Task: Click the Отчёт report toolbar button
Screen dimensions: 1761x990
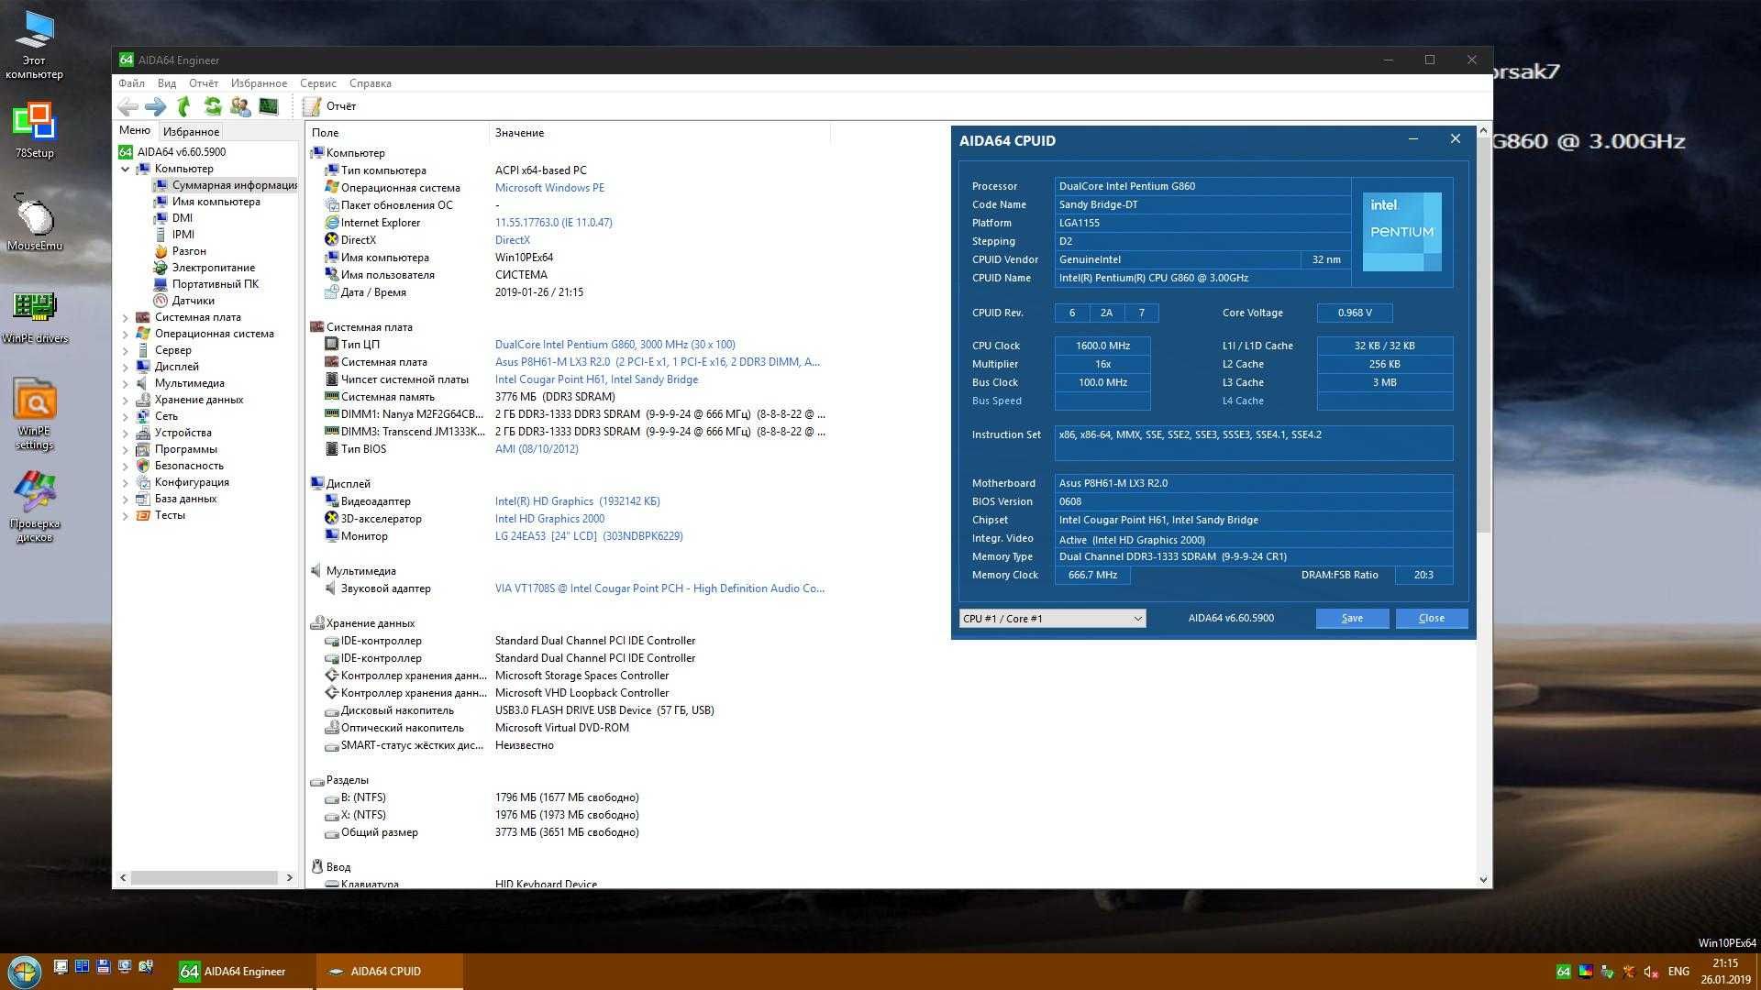Action: click(329, 106)
